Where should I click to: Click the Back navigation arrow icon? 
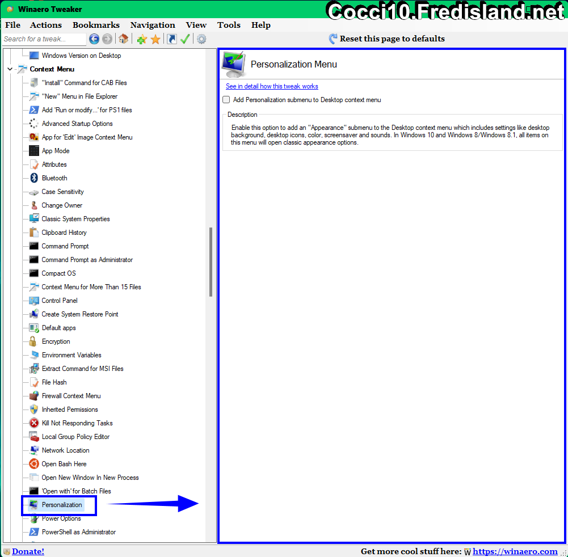coord(94,39)
